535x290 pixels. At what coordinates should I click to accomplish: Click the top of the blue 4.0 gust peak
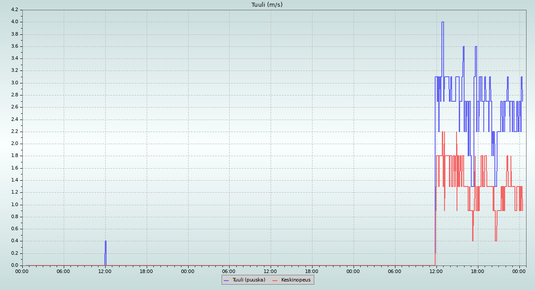point(443,22)
